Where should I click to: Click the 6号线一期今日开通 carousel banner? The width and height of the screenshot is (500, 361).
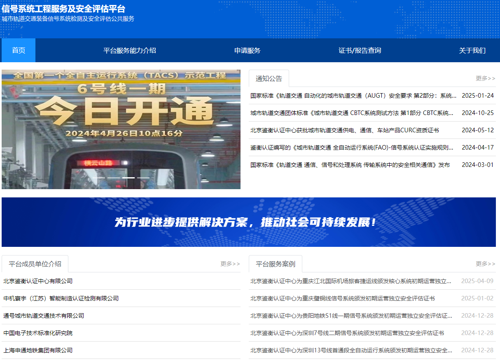[x=121, y=129]
